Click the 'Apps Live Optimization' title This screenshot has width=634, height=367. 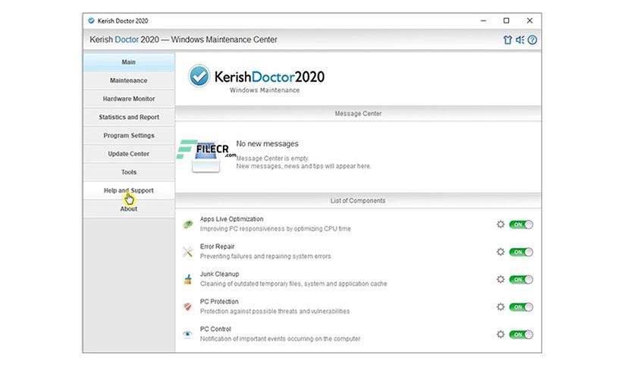[232, 218]
